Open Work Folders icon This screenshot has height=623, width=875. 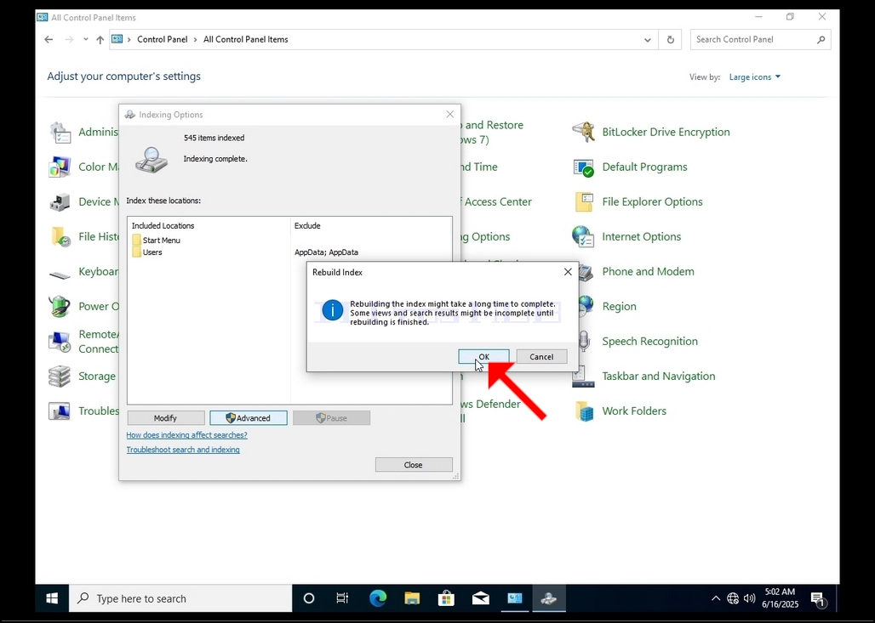[584, 411]
